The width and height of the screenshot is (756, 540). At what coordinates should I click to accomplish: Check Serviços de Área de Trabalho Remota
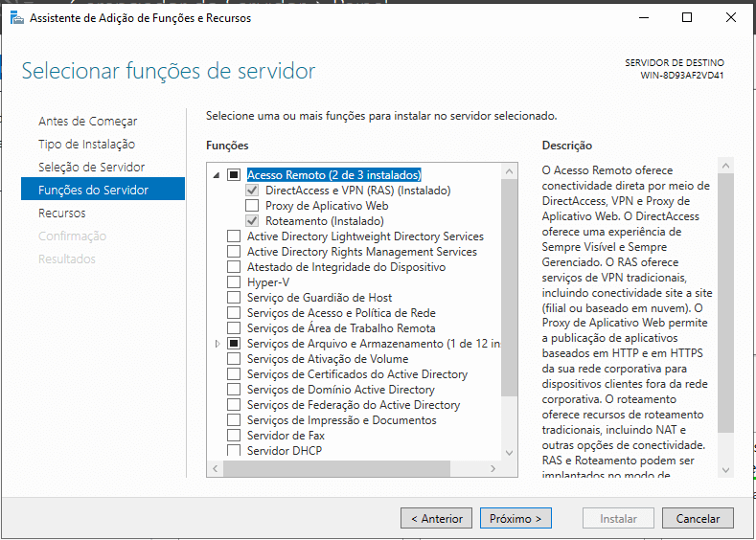click(x=234, y=328)
